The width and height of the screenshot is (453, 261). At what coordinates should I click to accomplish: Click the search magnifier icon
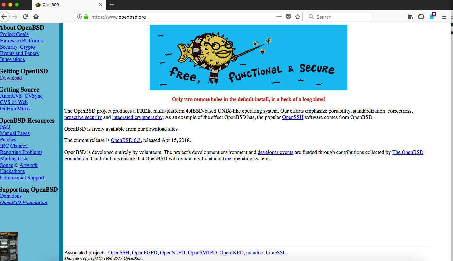point(311,17)
